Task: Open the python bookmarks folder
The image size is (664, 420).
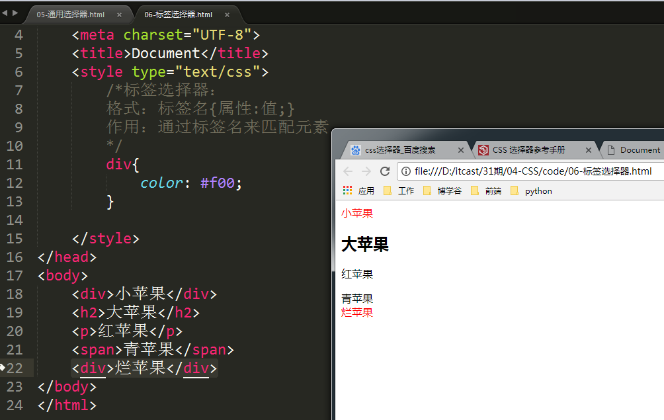Action: coord(531,191)
